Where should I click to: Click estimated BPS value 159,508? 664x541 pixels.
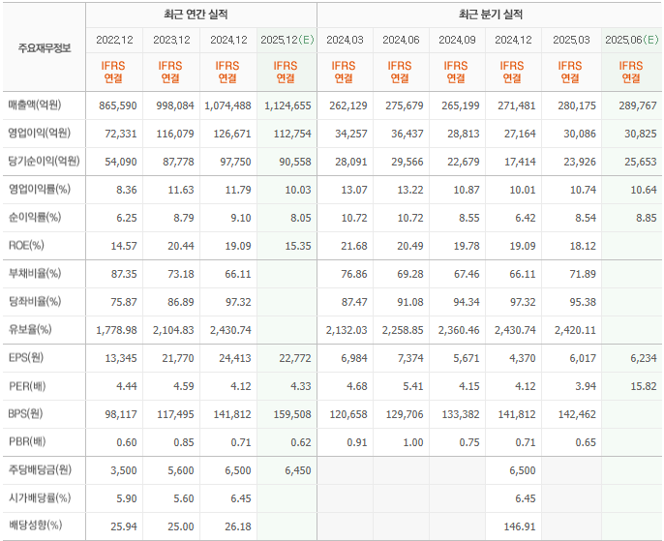[x=292, y=414]
